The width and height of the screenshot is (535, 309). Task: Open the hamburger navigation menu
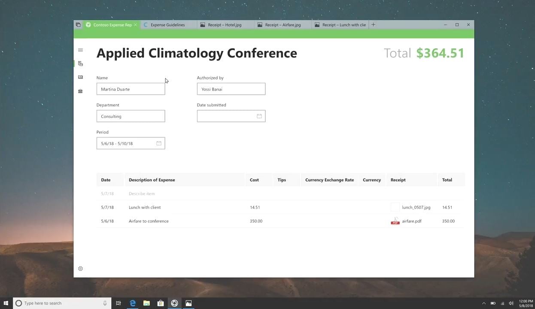80,50
